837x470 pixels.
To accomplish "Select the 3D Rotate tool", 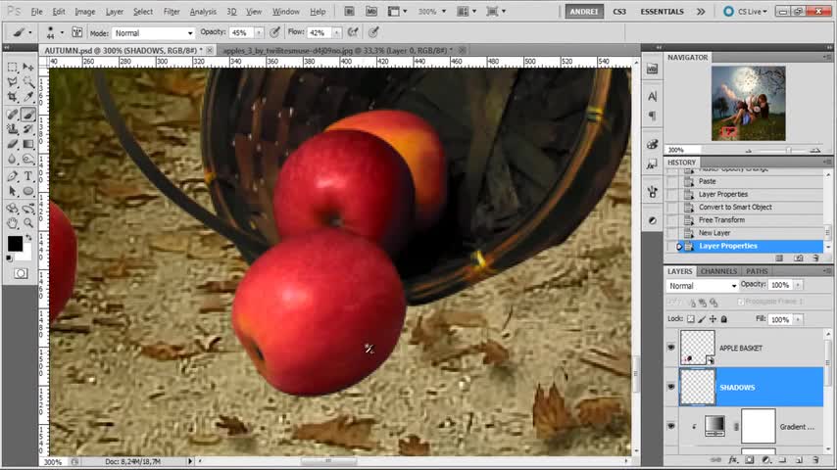I will 13,208.
